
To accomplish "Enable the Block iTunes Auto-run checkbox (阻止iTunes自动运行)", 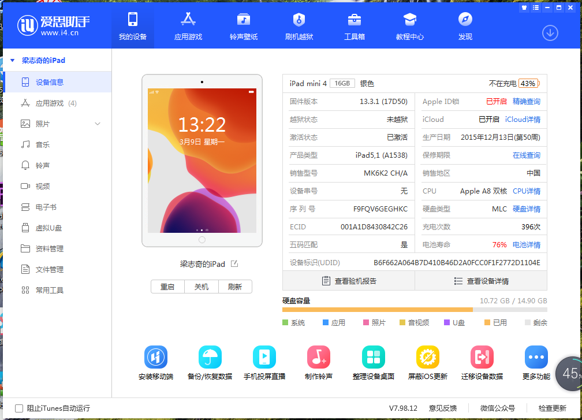I will pos(19,408).
